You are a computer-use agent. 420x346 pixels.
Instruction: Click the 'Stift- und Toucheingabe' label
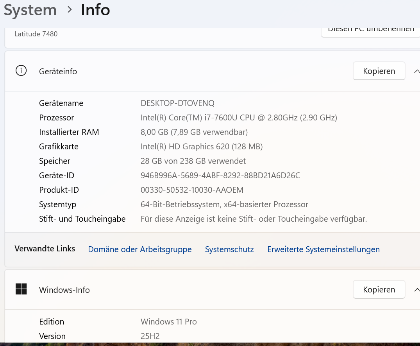tap(82, 219)
